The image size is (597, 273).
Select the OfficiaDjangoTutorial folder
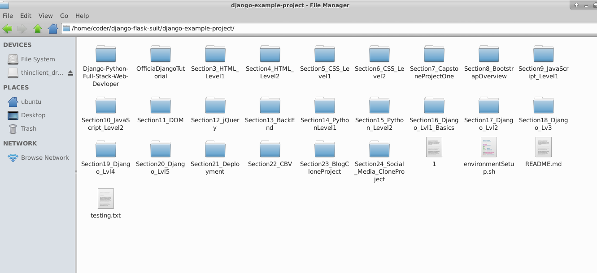(x=161, y=62)
